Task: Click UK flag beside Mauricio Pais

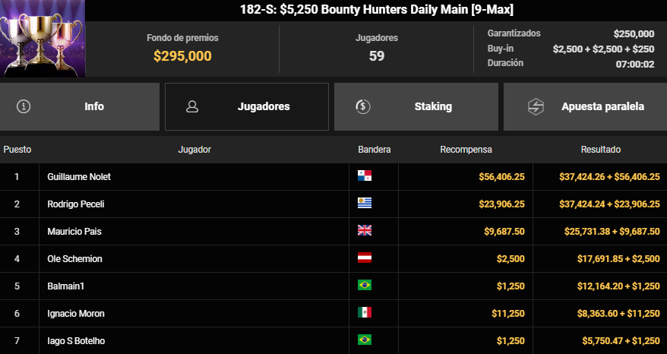Action: [x=365, y=231]
